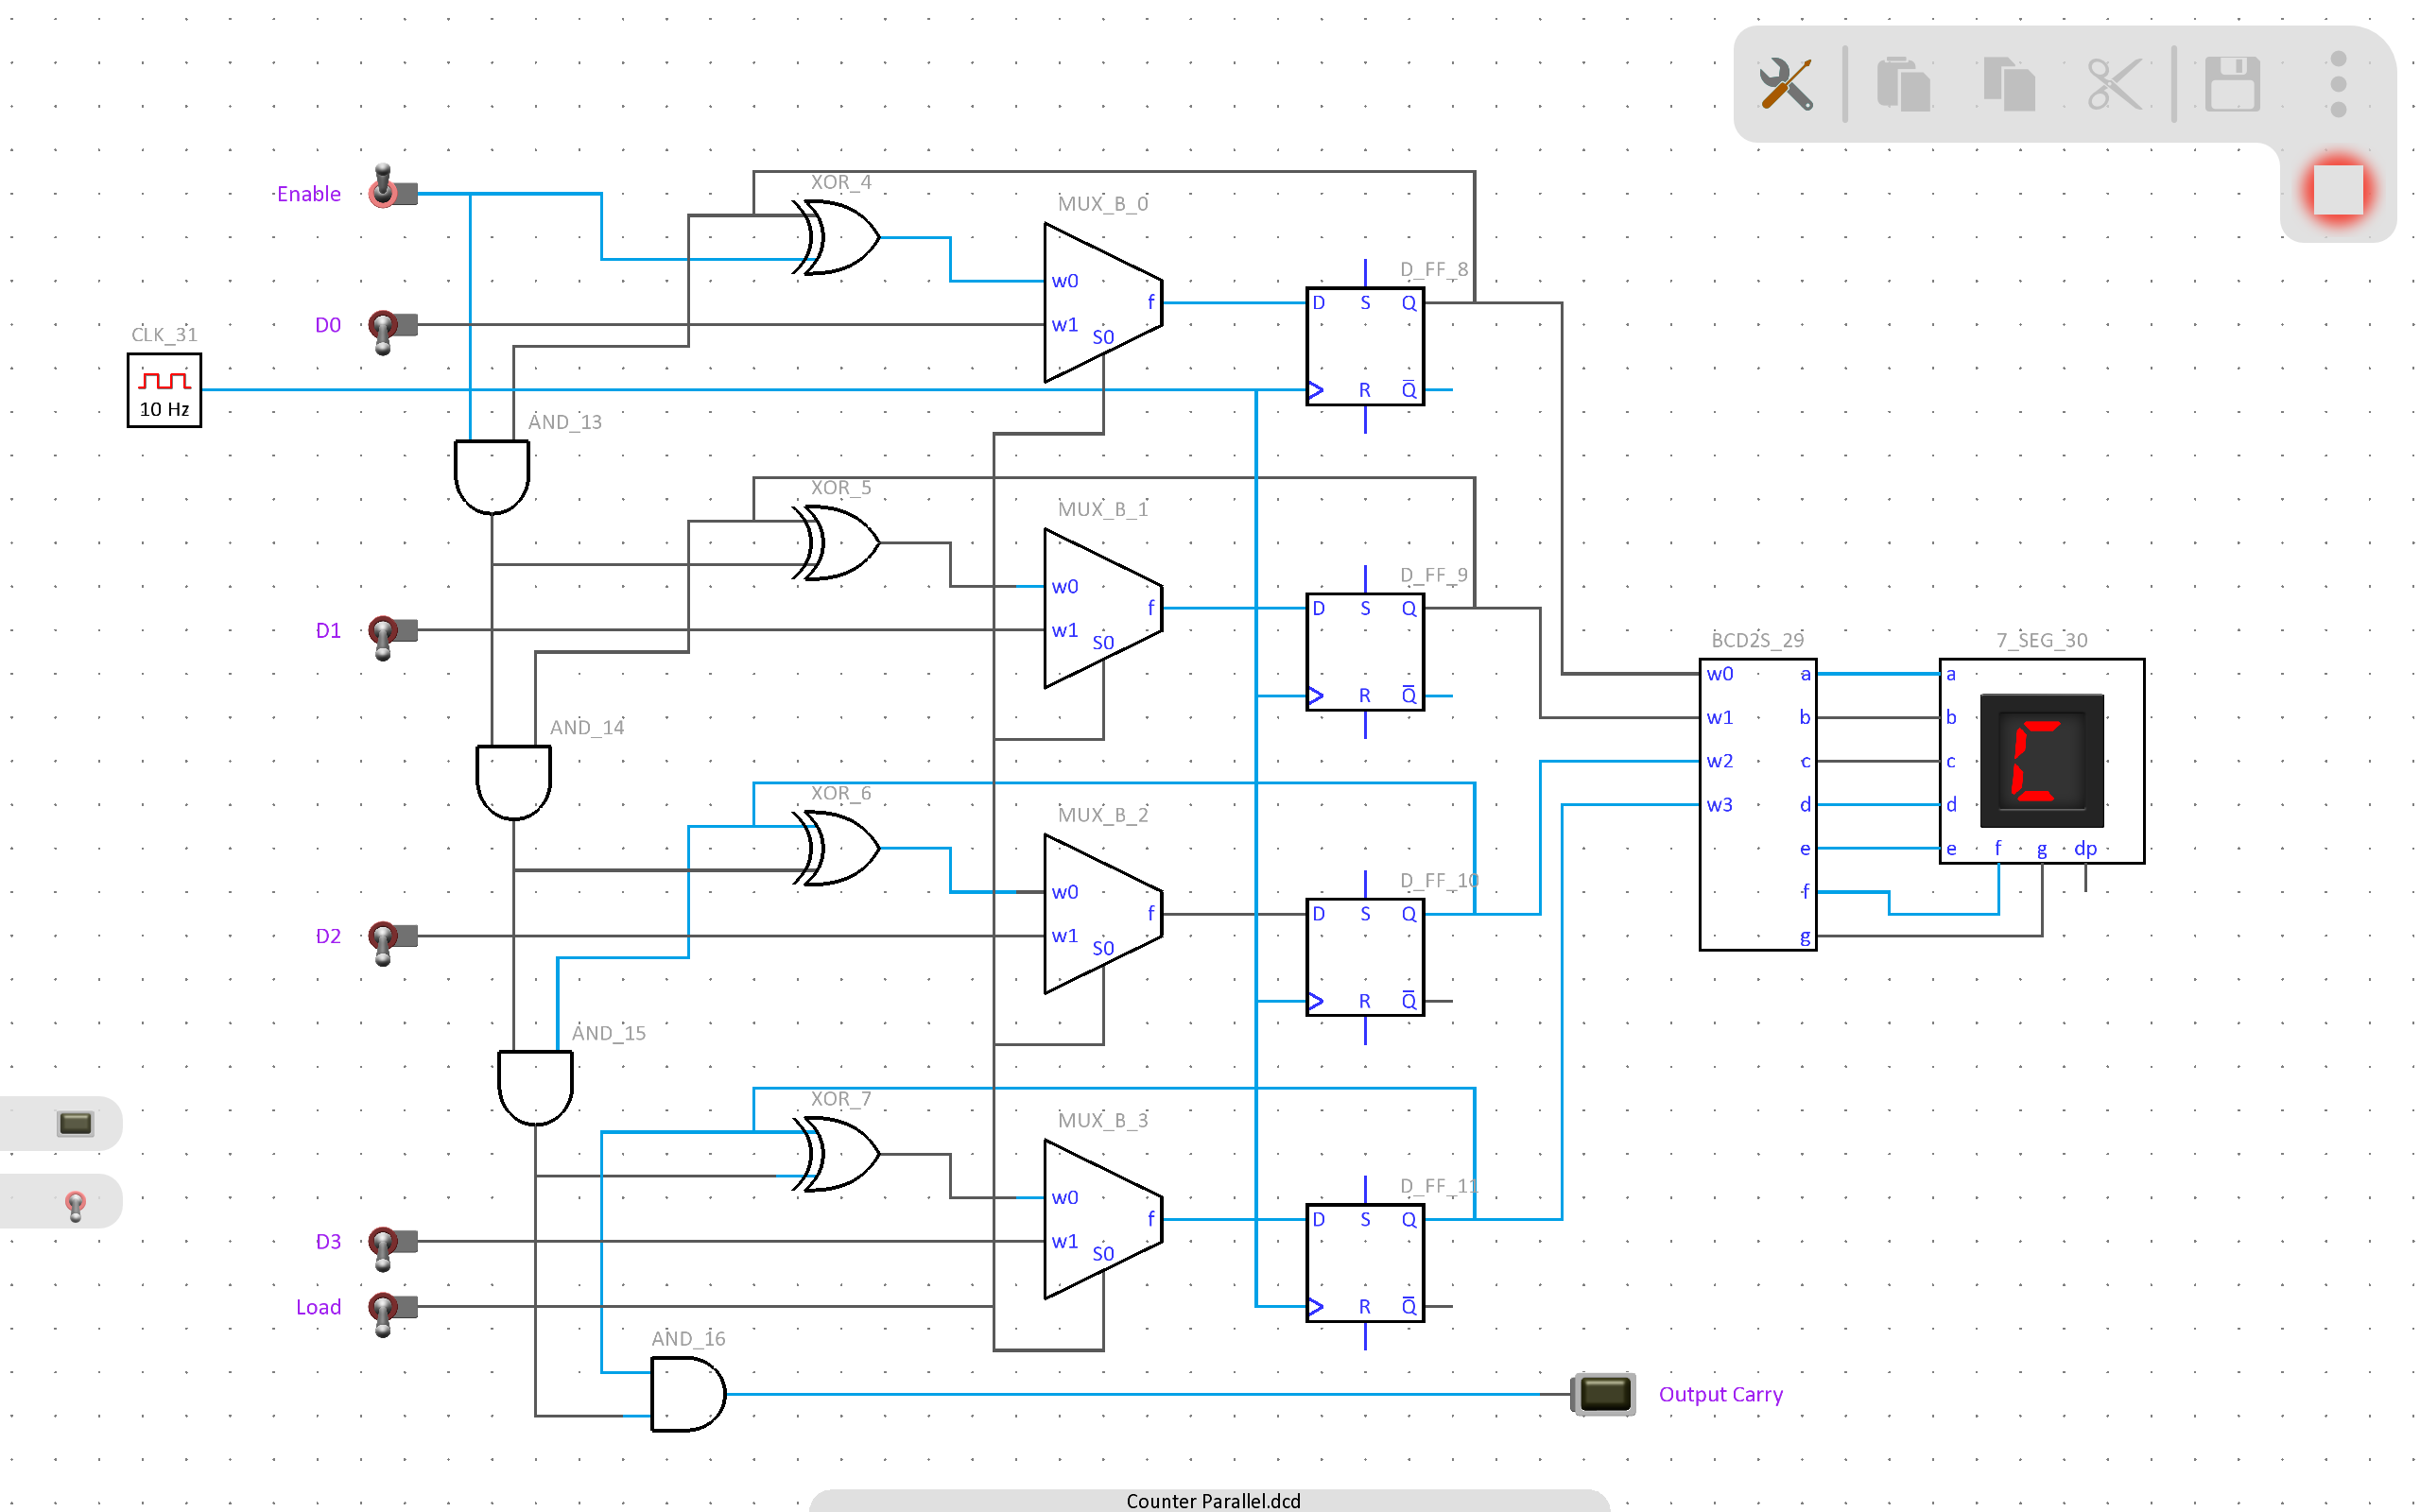Screen dimensions: 2420x1512
Task: Select the MUX_B_0 multiplexer
Action: pos(1103,303)
